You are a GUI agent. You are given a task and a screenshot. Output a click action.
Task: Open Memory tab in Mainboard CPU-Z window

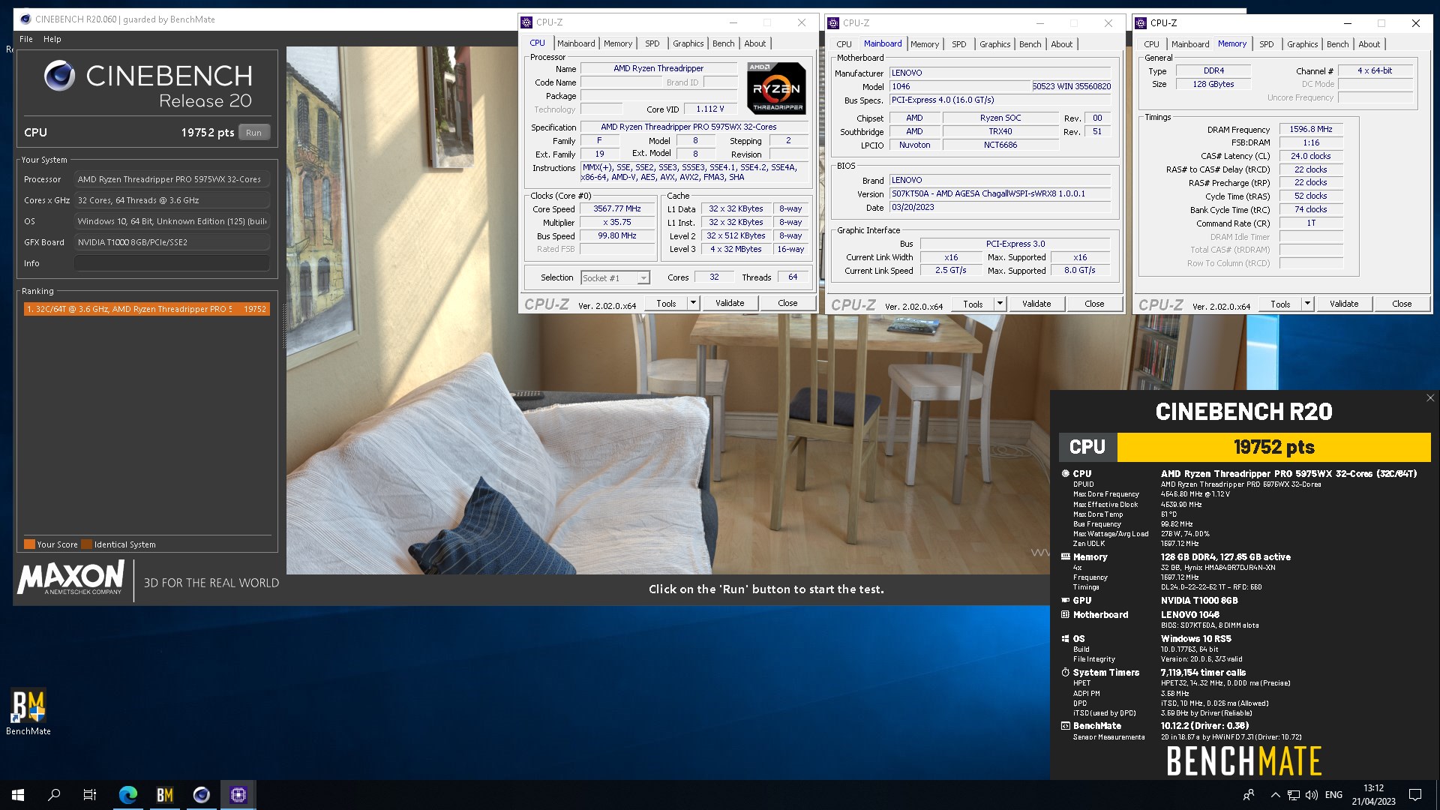coord(925,44)
